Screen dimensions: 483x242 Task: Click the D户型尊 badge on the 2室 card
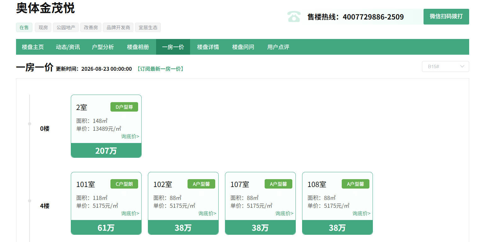(124, 107)
